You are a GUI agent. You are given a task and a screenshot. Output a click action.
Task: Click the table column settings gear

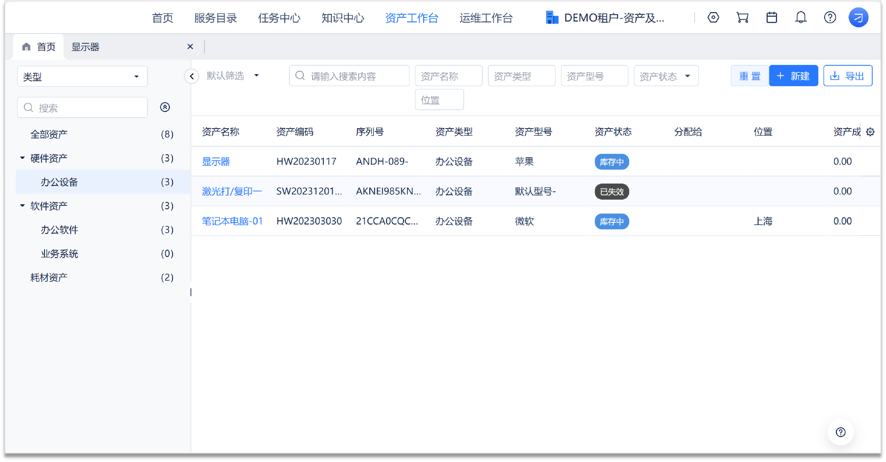[x=870, y=132]
